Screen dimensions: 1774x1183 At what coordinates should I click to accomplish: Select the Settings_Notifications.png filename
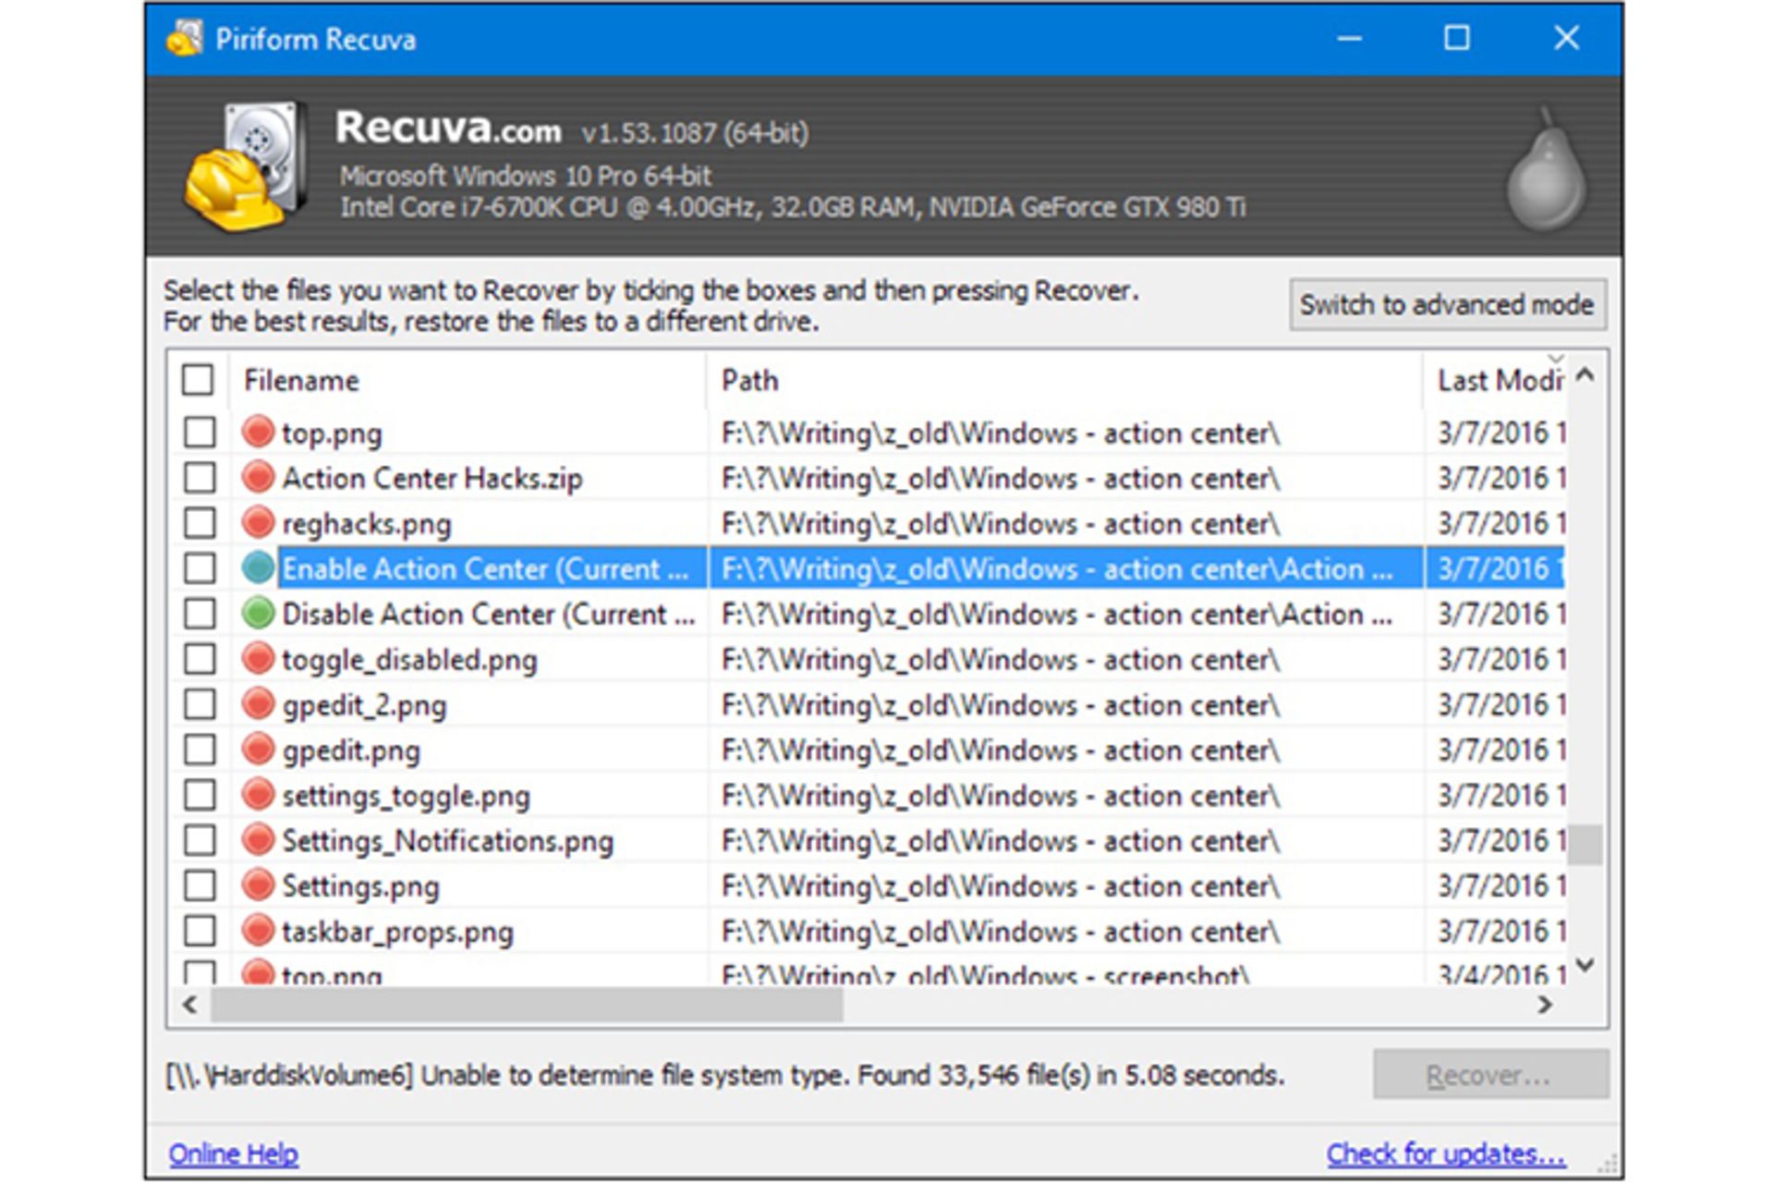447,841
